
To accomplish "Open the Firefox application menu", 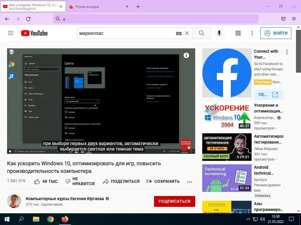I will tap(294, 19).
